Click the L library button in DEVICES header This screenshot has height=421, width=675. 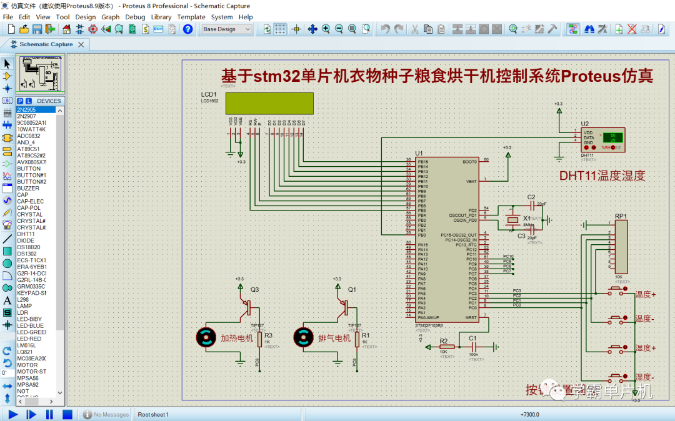[x=29, y=101]
